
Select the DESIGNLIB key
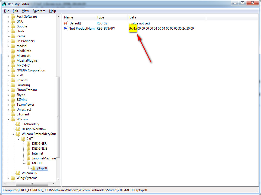(x=39, y=149)
